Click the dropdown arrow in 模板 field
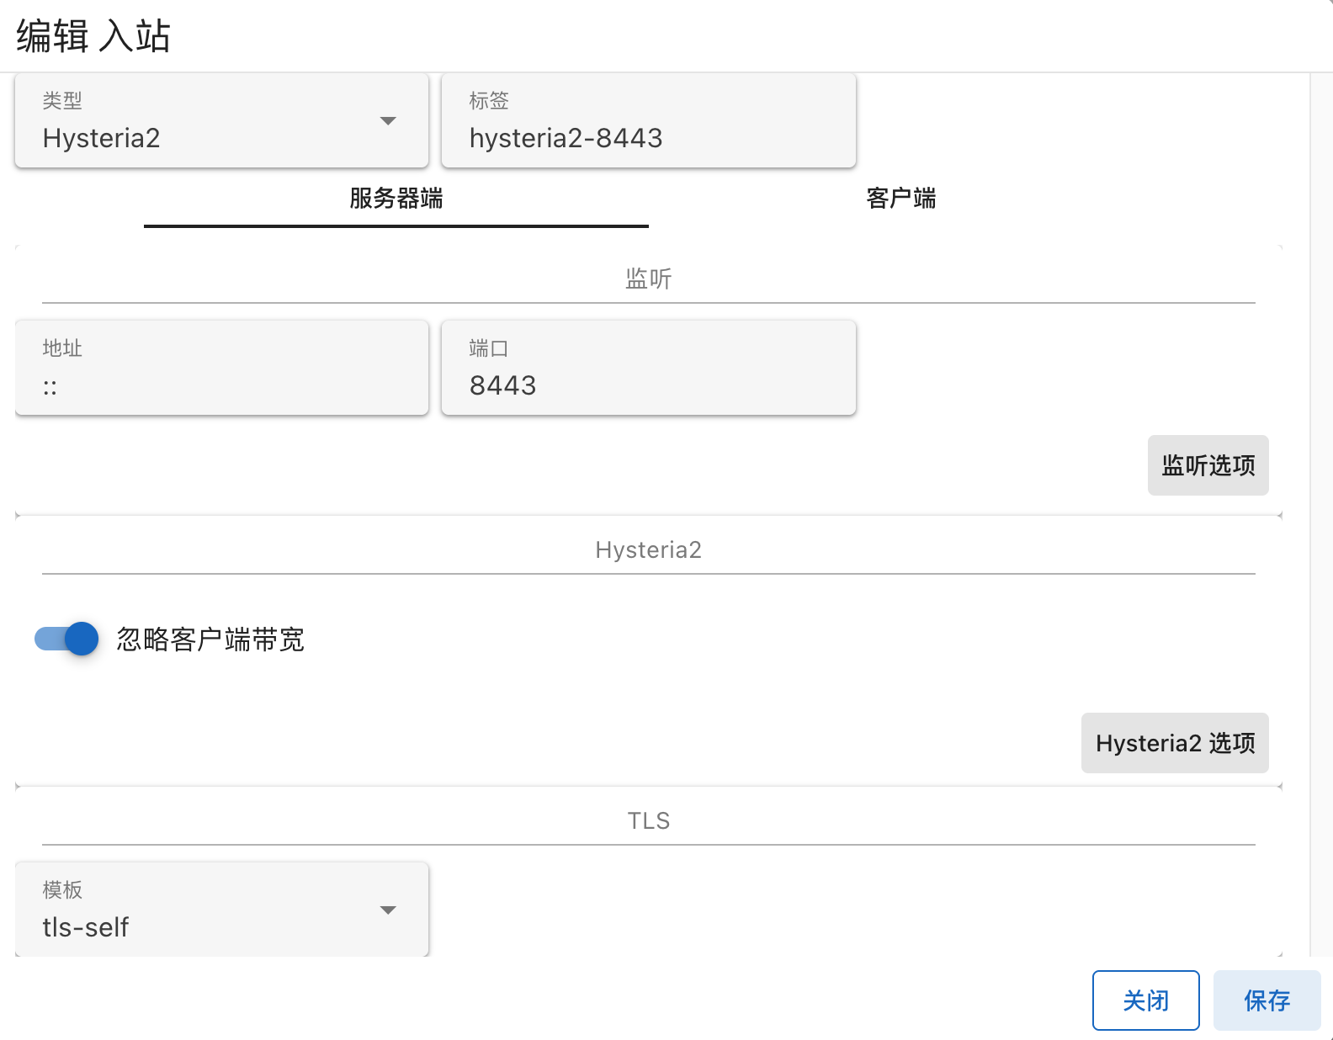Viewport: 1333px width, 1040px height. pyautogui.click(x=388, y=910)
